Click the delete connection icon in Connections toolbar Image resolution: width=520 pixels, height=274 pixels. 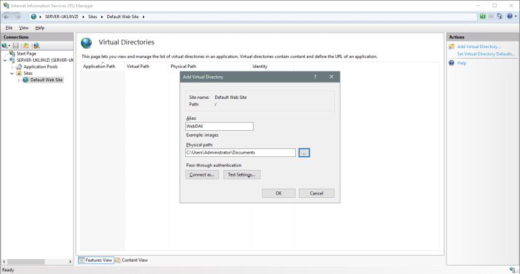coord(36,46)
